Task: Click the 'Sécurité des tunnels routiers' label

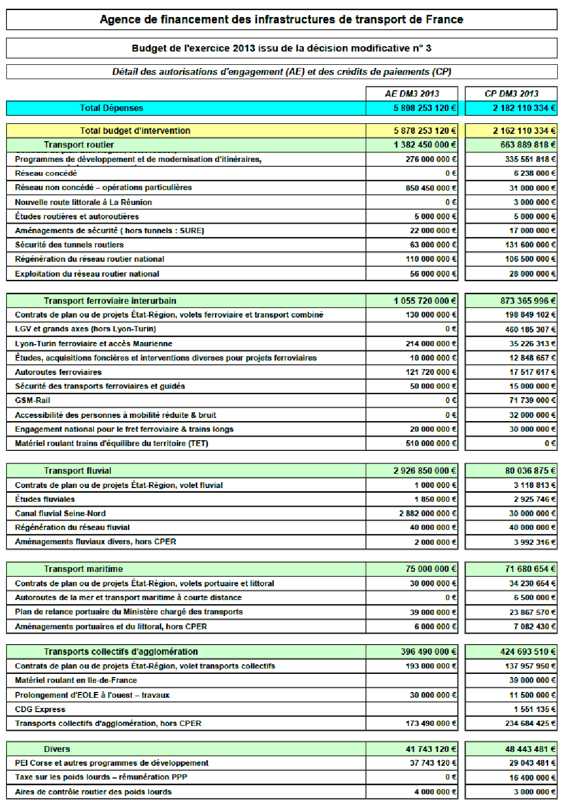Action: point(69,245)
